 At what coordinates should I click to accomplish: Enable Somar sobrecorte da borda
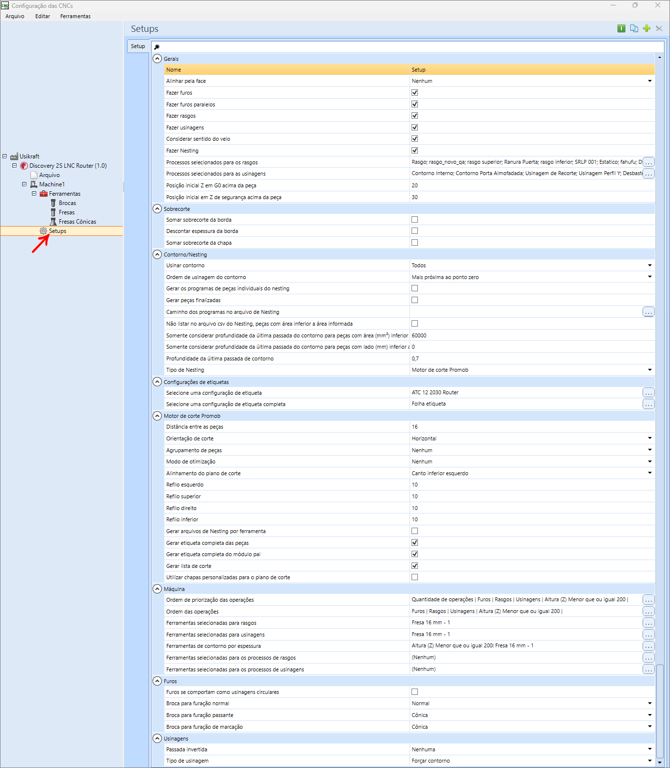point(415,220)
